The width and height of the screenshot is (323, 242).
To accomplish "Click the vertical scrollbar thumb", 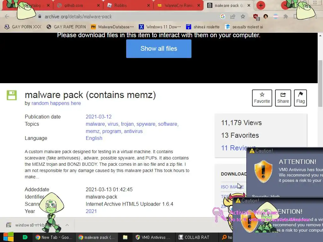I will tap(320, 83).
